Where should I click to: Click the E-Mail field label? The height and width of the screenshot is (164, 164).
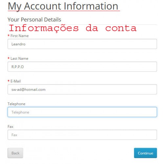click(x=15, y=81)
